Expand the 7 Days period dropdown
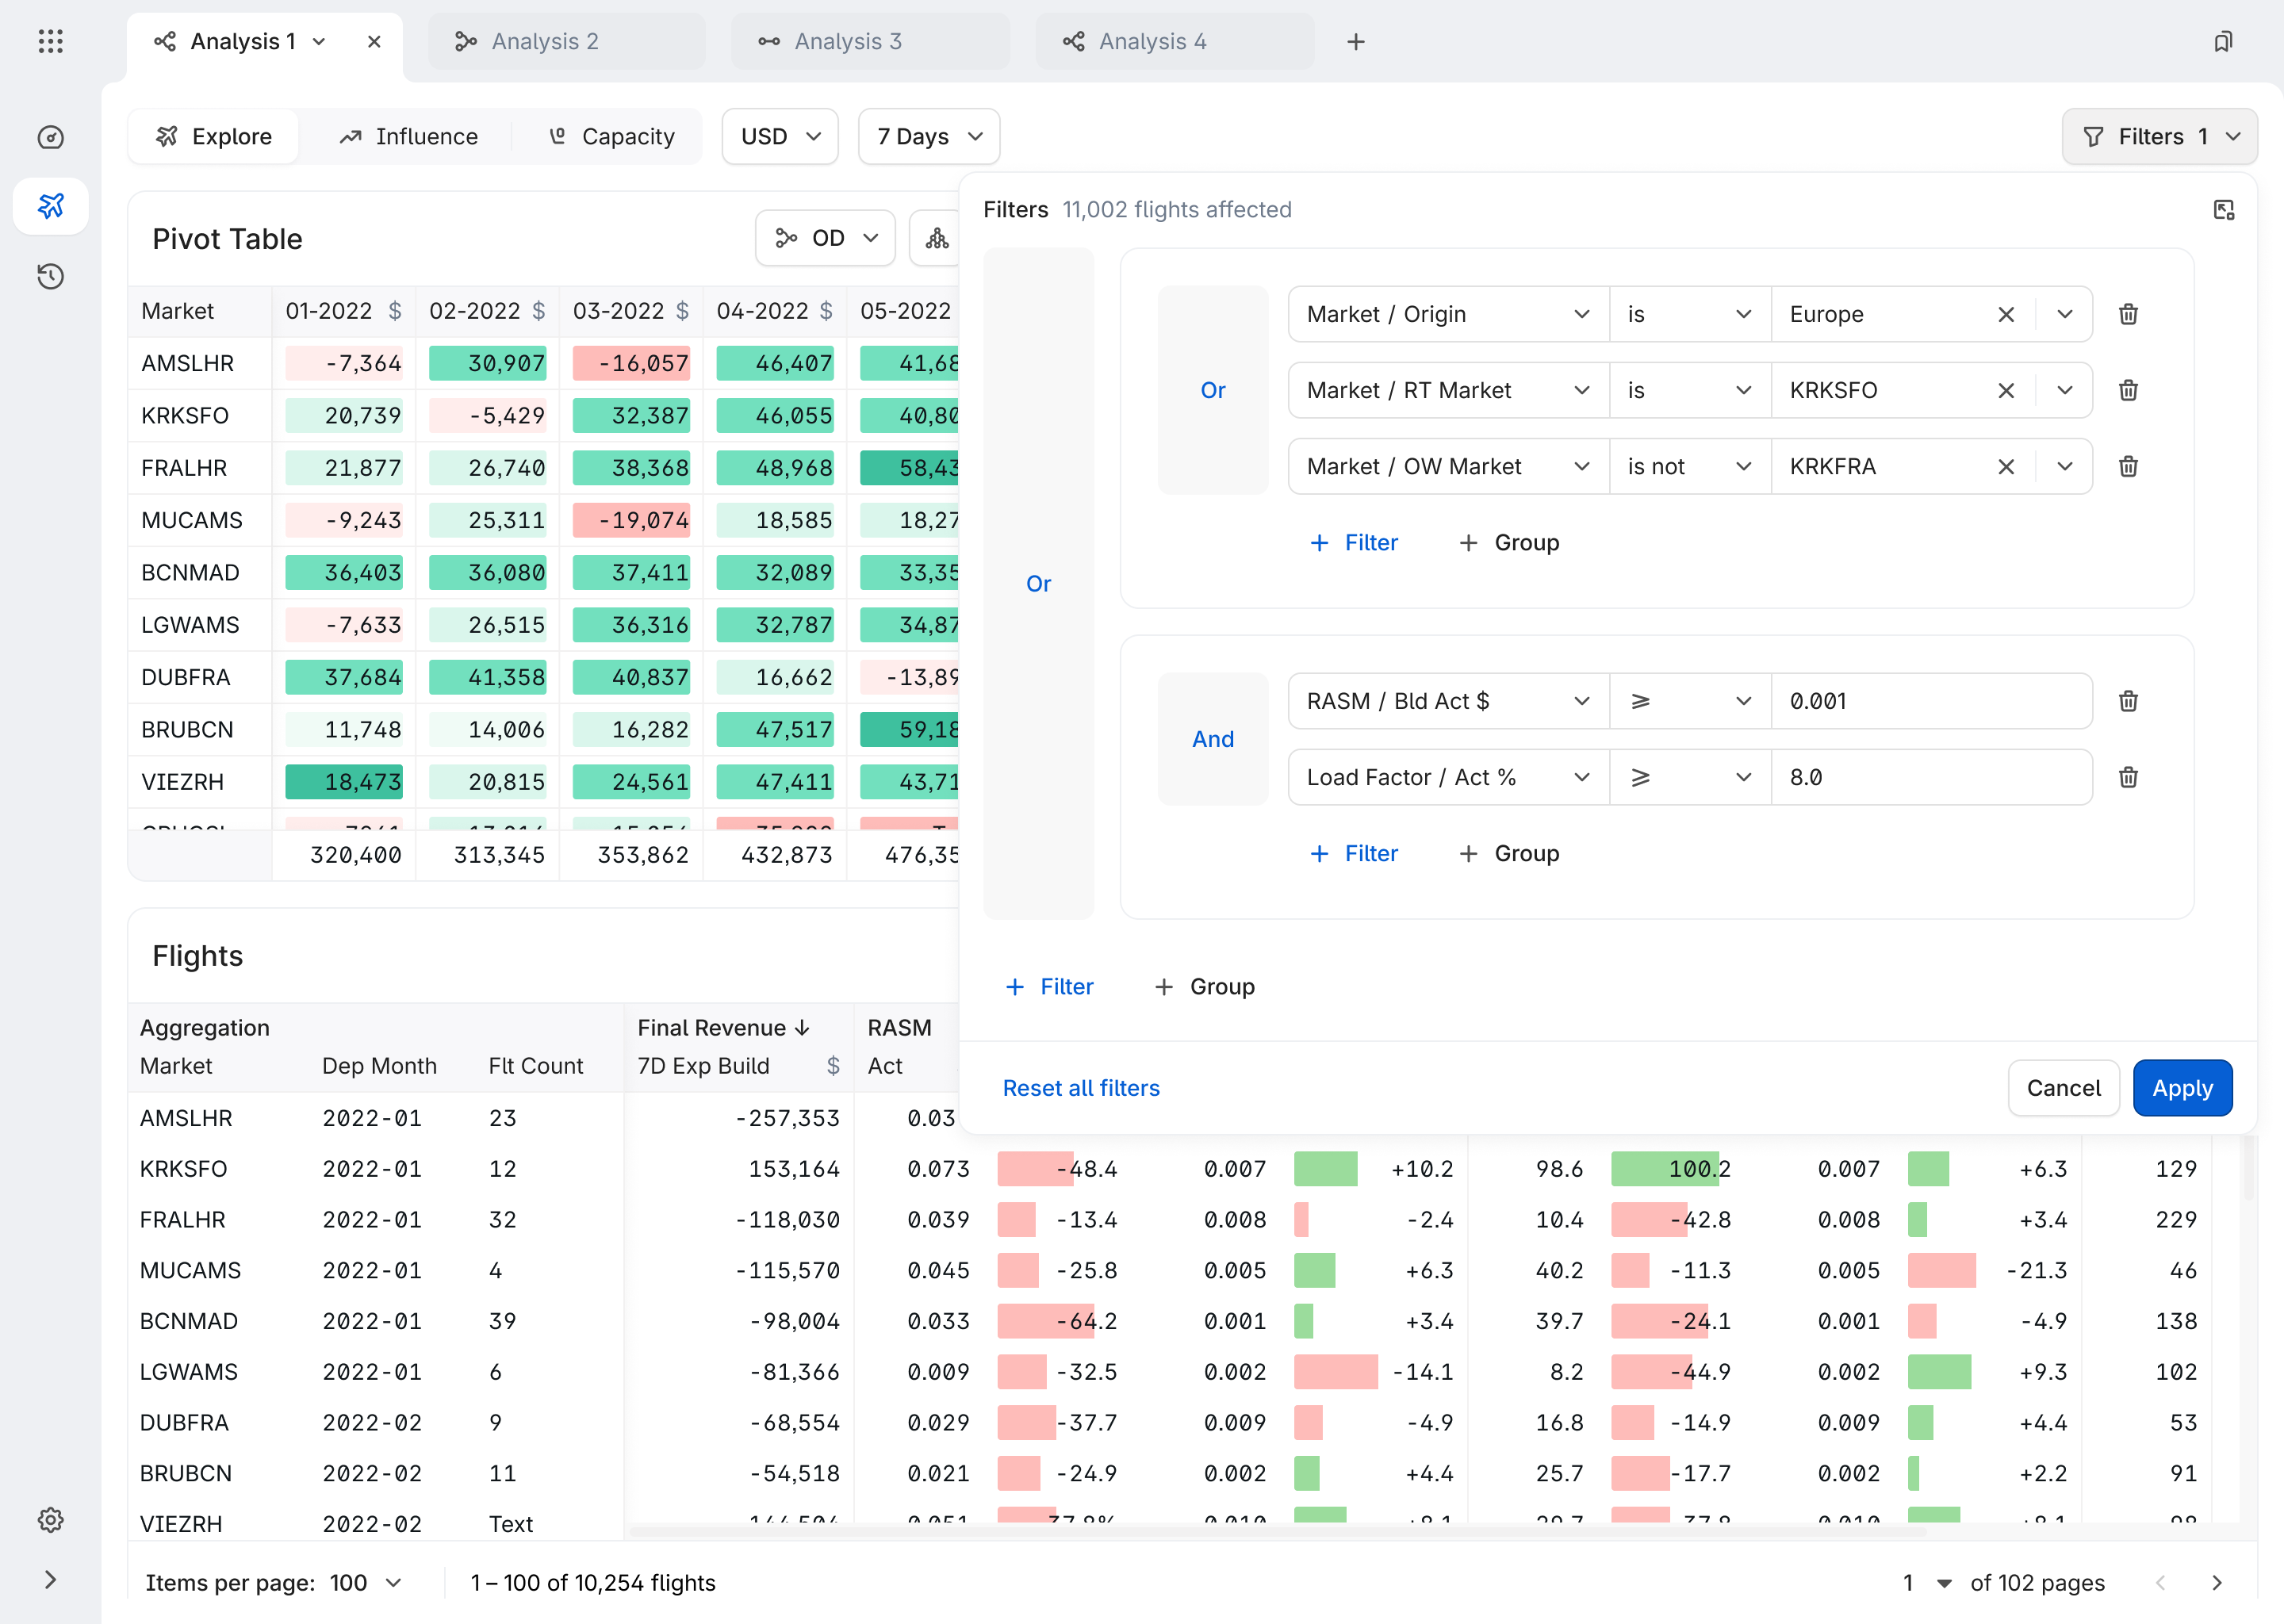Screen dimensions: 2284x1624 [x=929, y=136]
